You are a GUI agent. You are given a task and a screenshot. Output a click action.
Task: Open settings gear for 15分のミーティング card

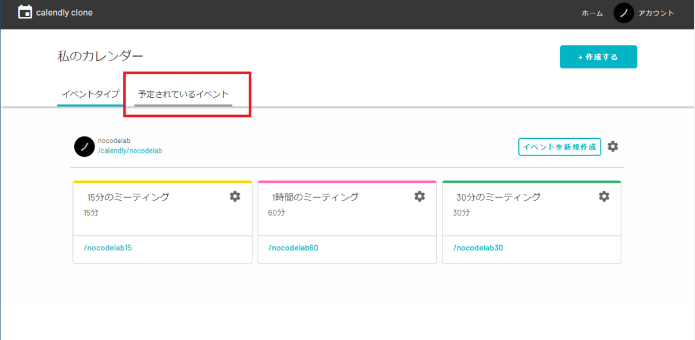coord(235,196)
